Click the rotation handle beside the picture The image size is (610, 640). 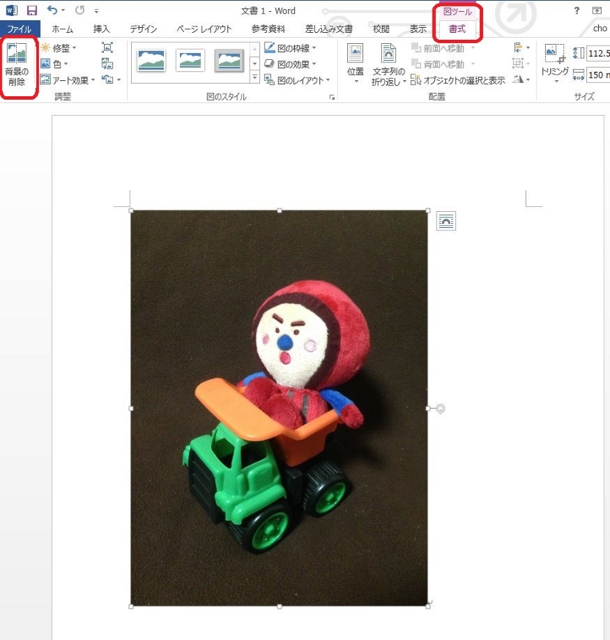pos(441,409)
